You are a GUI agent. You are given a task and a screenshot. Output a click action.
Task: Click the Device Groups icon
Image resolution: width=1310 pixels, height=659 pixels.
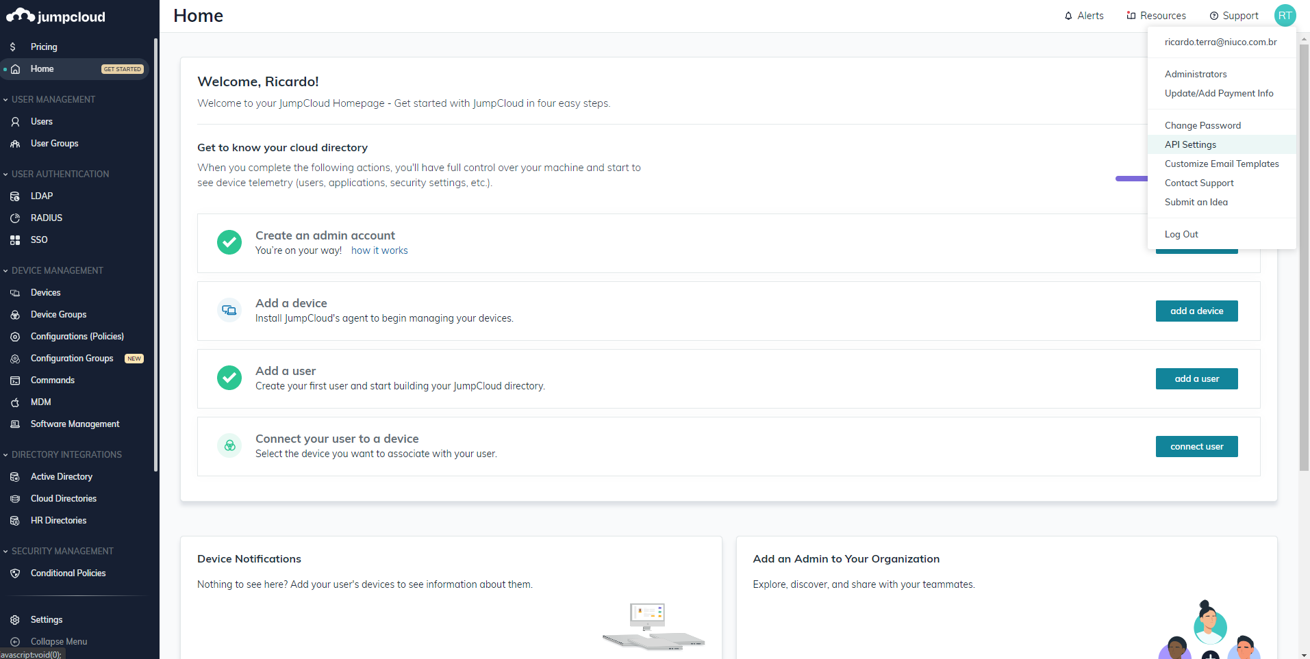(15, 315)
